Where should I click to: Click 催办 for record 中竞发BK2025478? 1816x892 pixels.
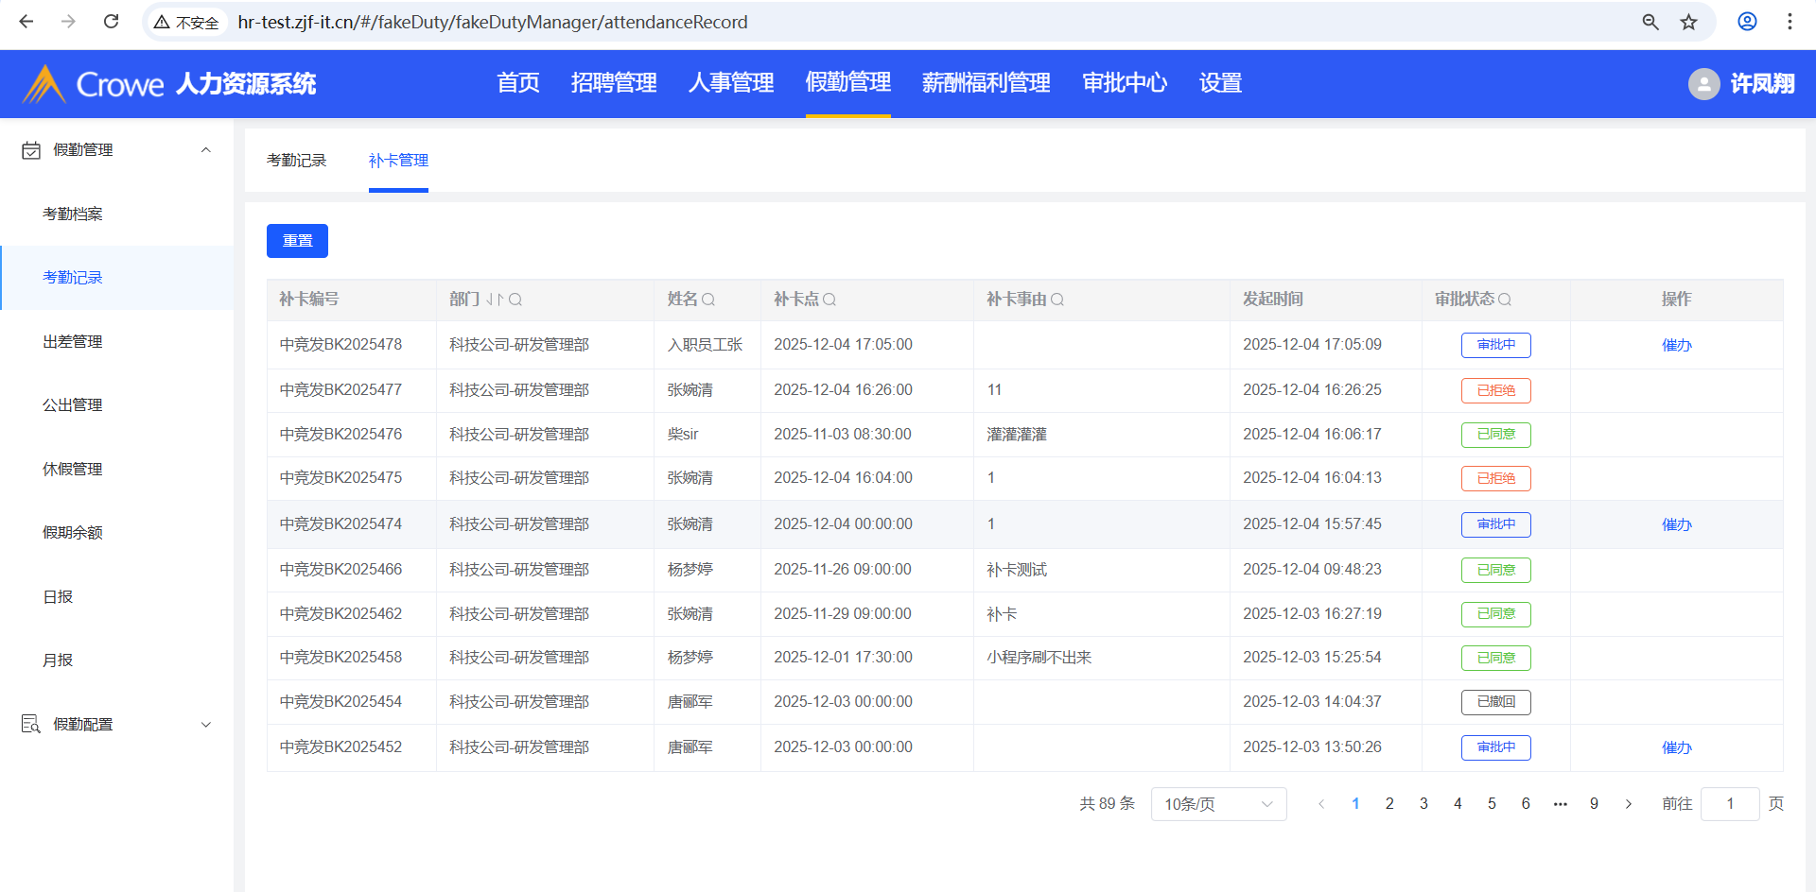click(x=1676, y=345)
